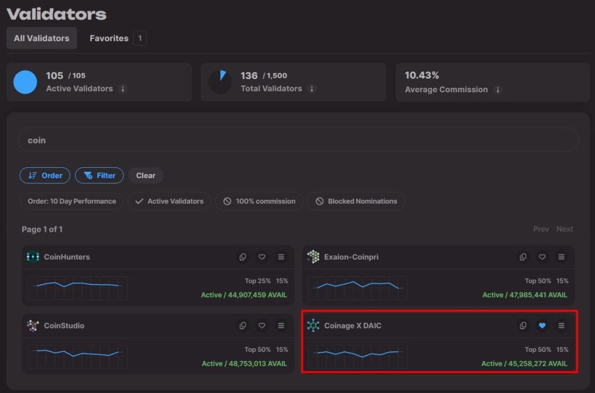The height and width of the screenshot is (393, 595).
Task: Click Active / 44,907,459 AVAIL status
Action: point(243,295)
